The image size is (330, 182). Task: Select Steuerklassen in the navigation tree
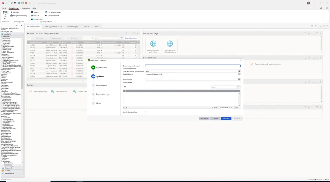pos(7,50)
